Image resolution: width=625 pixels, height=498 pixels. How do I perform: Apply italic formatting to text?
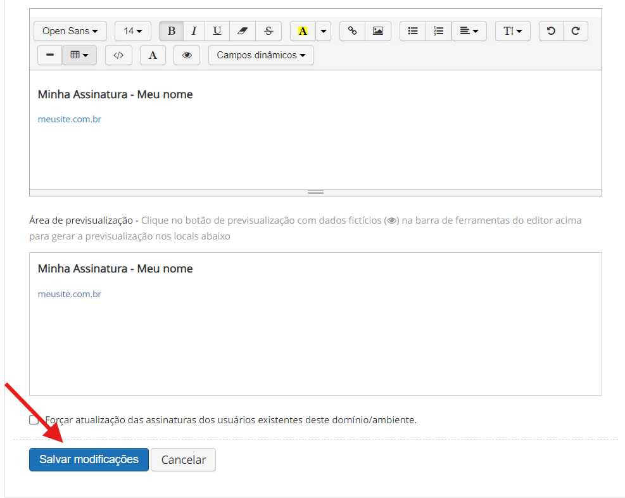(194, 31)
